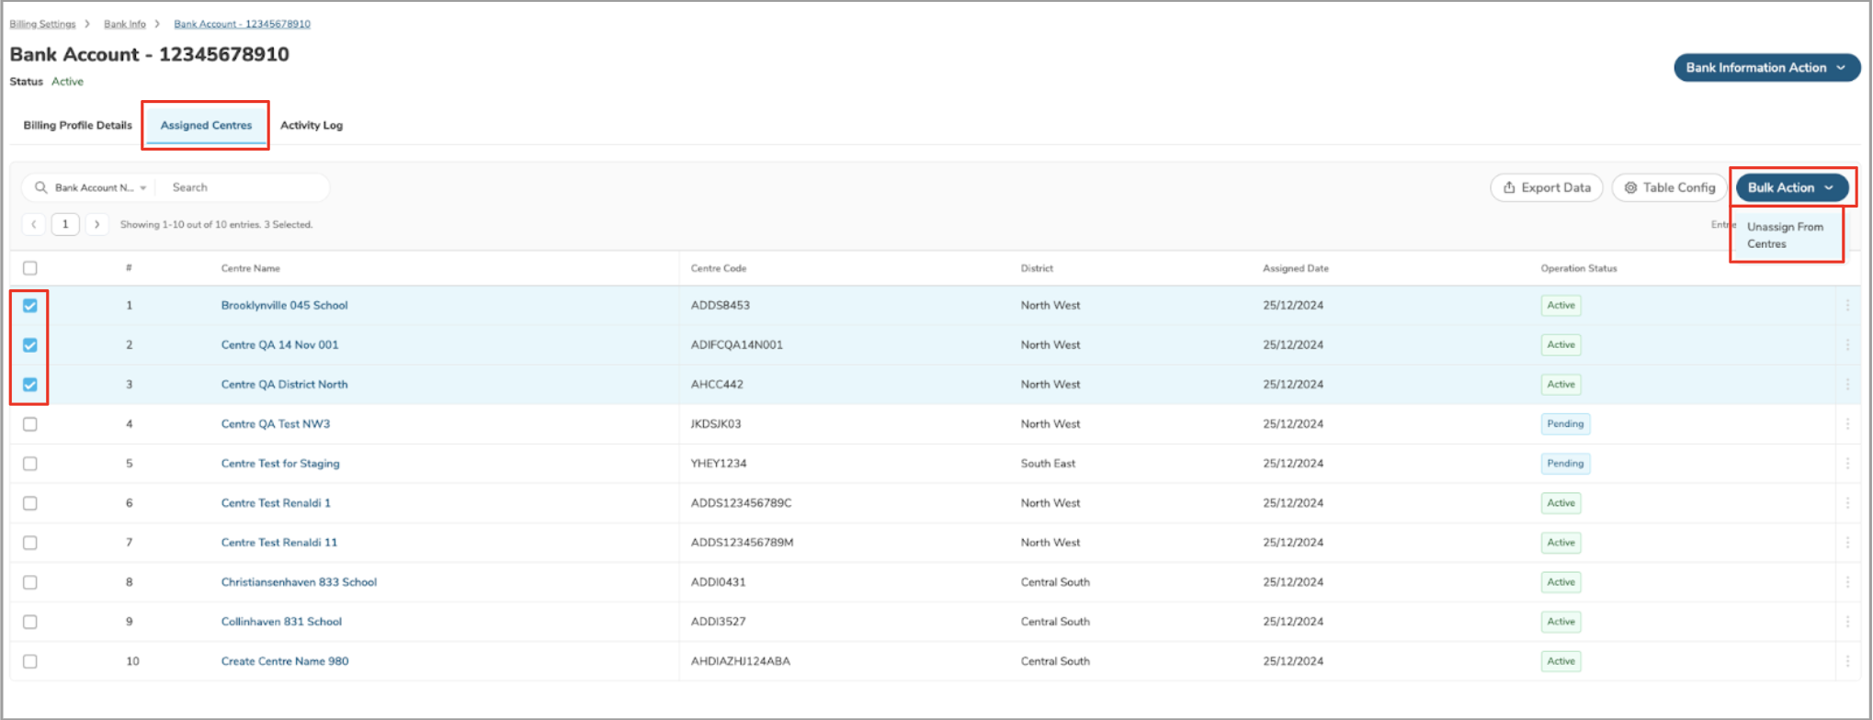The image size is (1873, 720).
Task: Open row options for Brooklynville 045 School
Action: pyautogui.click(x=1847, y=305)
